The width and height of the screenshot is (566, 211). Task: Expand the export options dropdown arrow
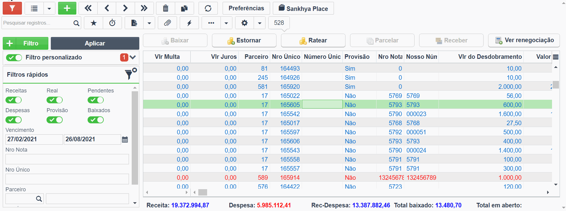[149, 23]
